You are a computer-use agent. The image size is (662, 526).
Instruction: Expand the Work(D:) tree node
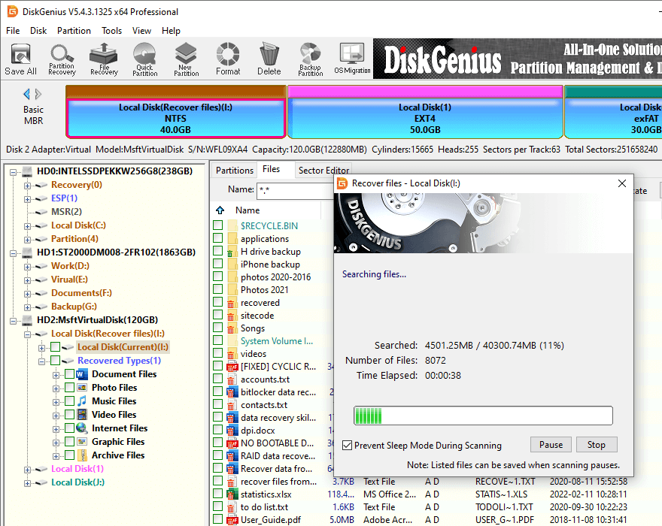[28, 266]
